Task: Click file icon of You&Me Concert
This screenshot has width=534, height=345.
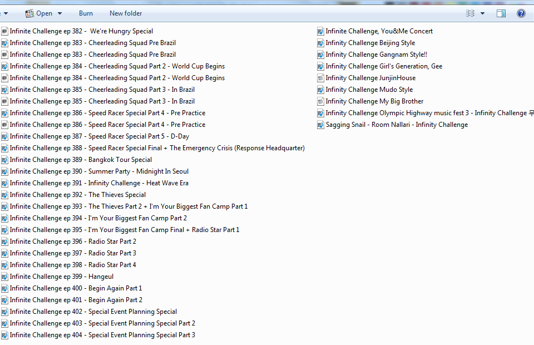Action: coord(320,31)
